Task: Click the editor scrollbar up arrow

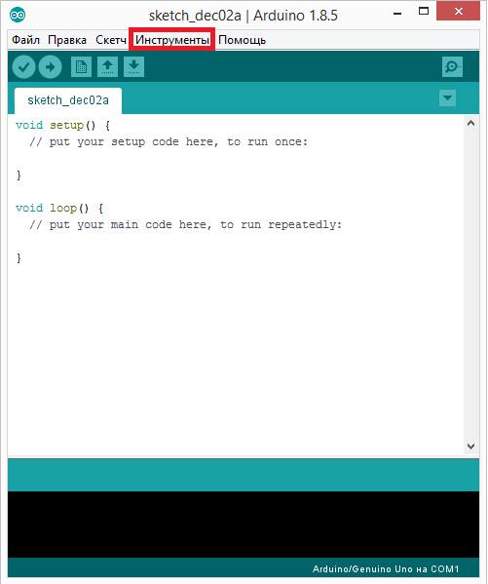Action: (x=470, y=123)
